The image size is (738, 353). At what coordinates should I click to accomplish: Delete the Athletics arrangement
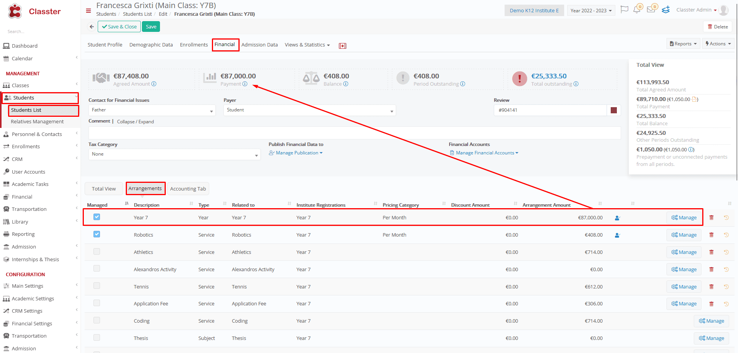pos(711,252)
